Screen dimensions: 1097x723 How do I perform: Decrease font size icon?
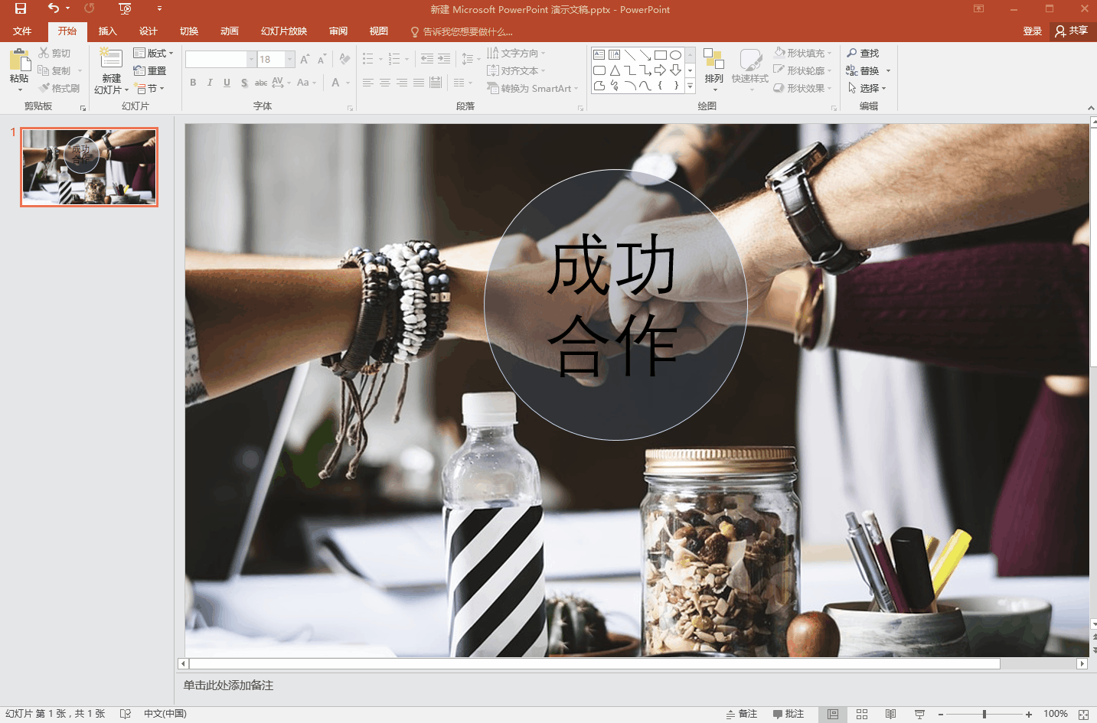tap(322, 59)
